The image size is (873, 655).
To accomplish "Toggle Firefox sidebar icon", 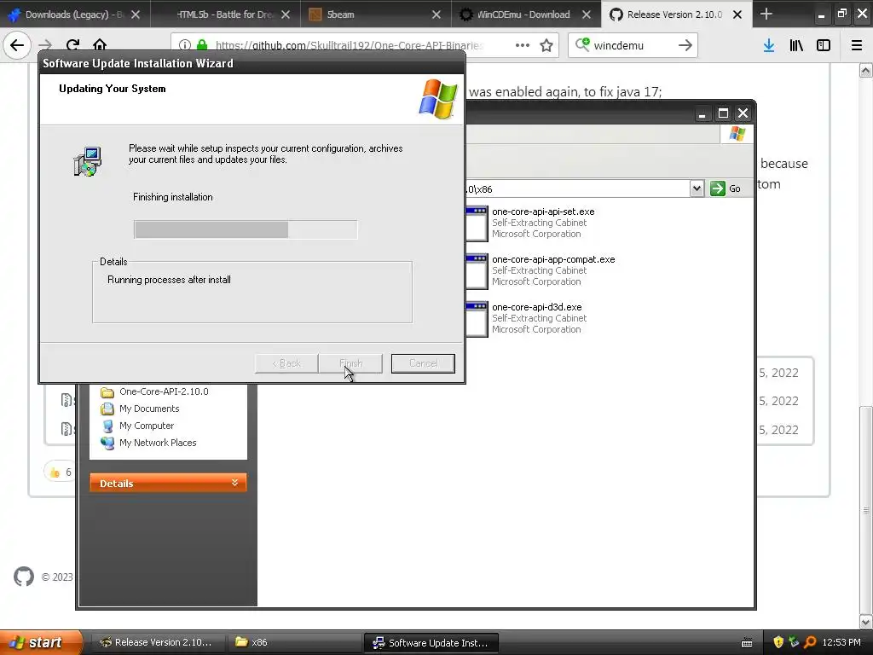I will (x=824, y=45).
